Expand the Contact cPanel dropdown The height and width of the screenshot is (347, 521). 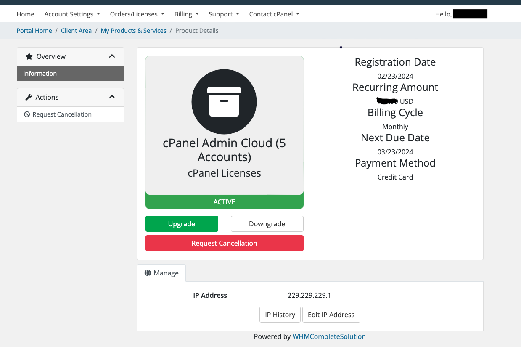pyautogui.click(x=274, y=14)
